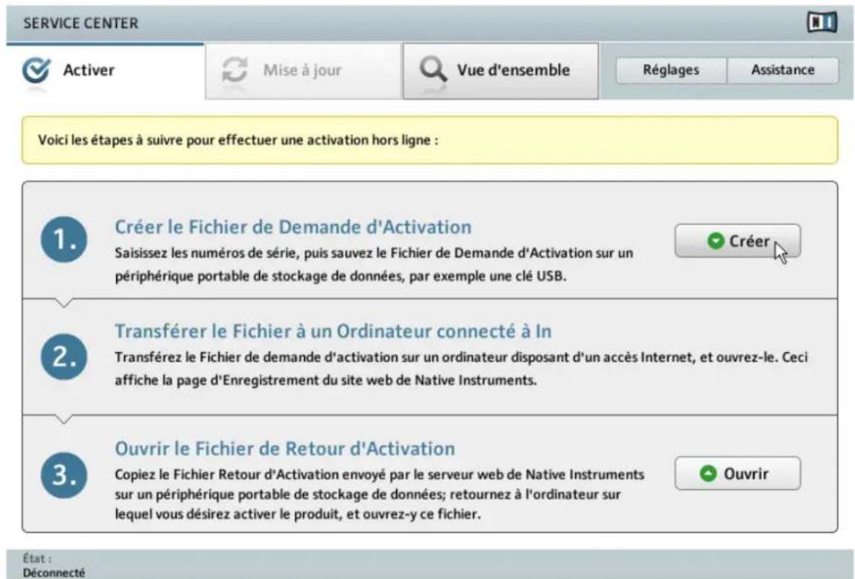This screenshot has width=855, height=579.
Task: Click the Native Instruments logo icon
Action: point(821,22)
